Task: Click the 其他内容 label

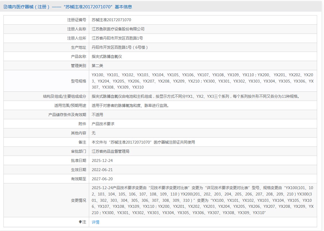Action: [79, 133]
